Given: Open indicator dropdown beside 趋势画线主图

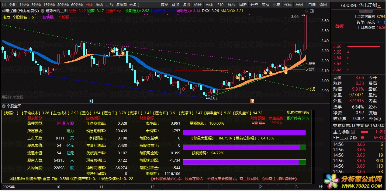Looking at the screenshot, I should coord(42,11).
